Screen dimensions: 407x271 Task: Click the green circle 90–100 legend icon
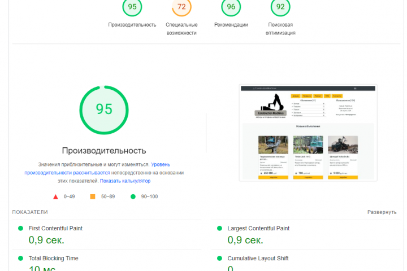[133, 196]
